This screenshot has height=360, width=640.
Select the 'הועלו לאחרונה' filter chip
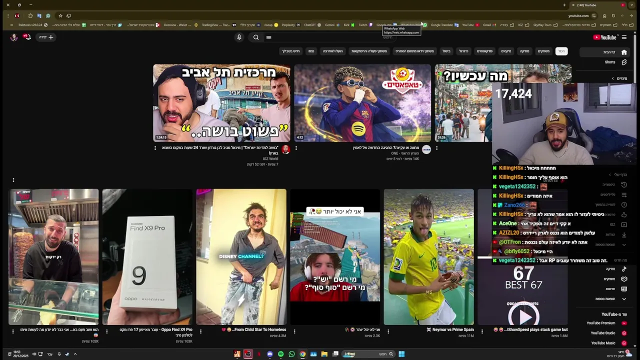[x=332, y=51]
